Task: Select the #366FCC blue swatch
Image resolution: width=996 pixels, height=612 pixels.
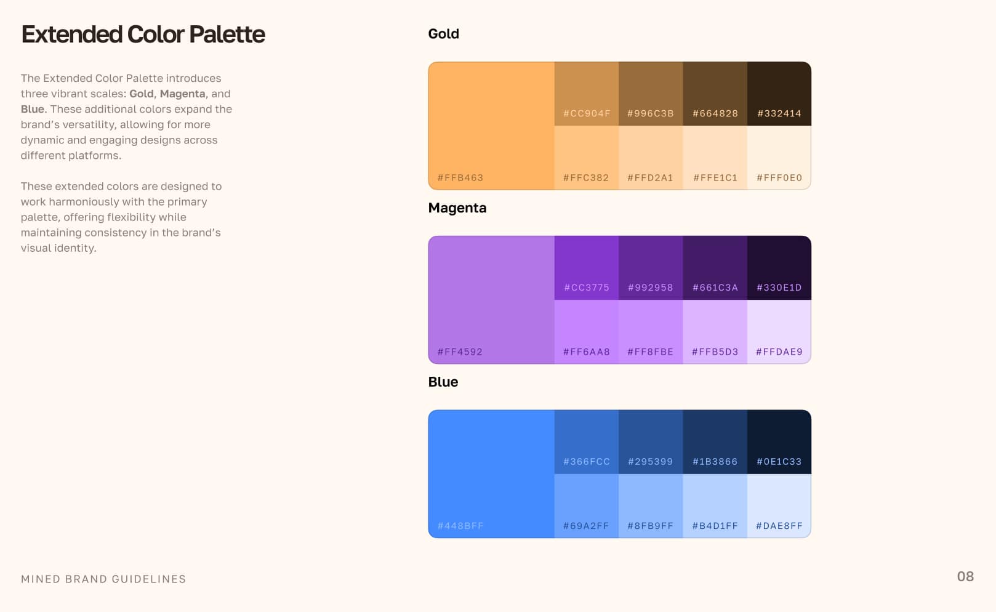Action: (586, 442)
